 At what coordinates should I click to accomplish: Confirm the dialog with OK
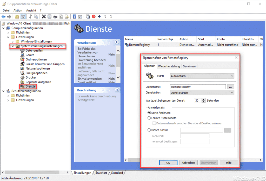click(168, 163)
